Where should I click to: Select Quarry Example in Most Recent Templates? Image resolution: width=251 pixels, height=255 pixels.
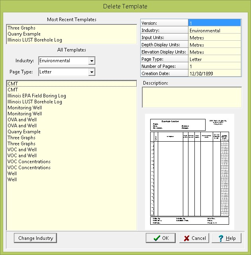click(24, 34)
